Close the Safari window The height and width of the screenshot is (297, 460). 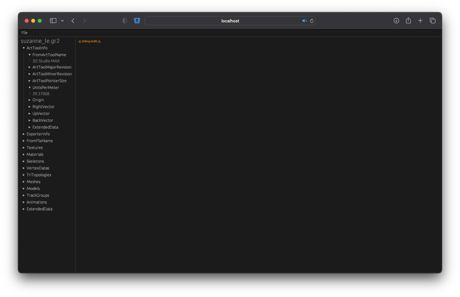pyautogui.click(x=27, y=21)
